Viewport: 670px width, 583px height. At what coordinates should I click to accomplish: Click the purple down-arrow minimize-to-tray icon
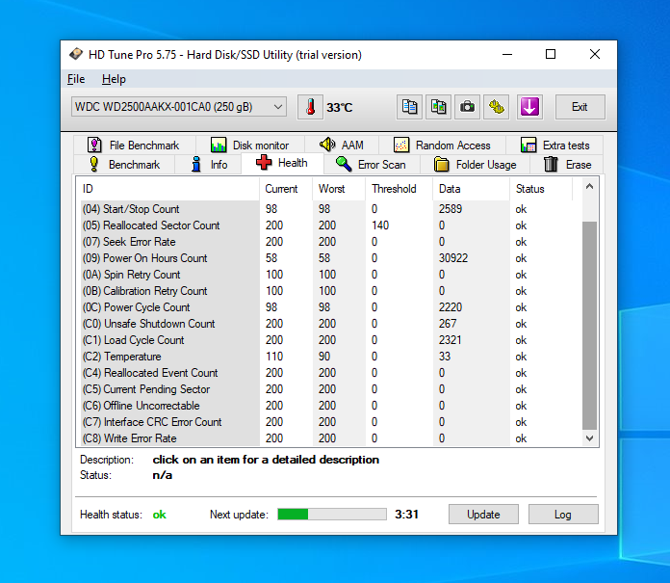pyautogui.click(x=529, y=107)
